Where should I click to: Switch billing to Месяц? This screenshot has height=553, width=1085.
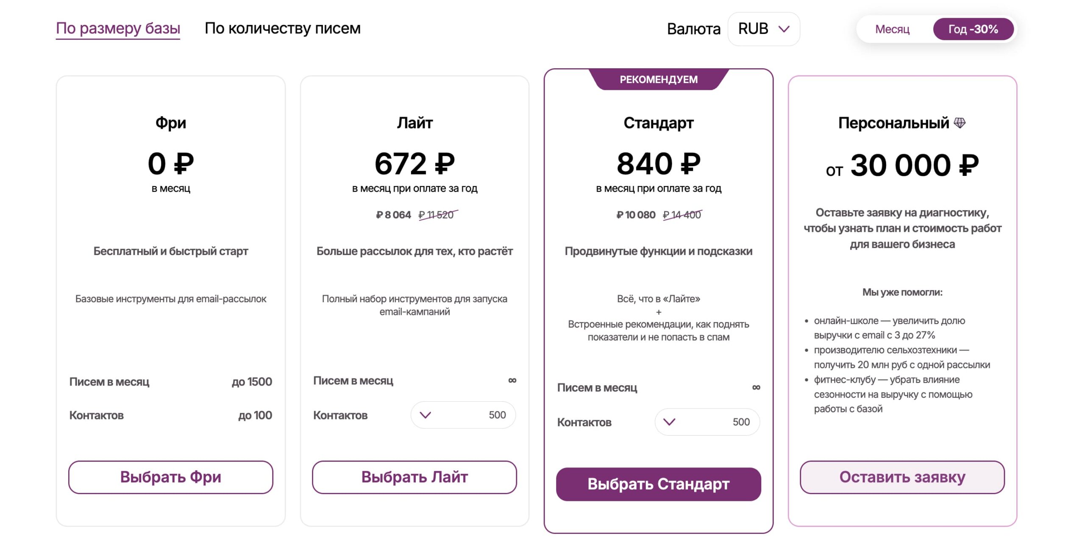892,29
